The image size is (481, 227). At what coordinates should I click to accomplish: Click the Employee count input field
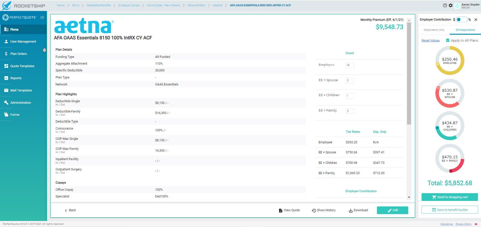350,65
